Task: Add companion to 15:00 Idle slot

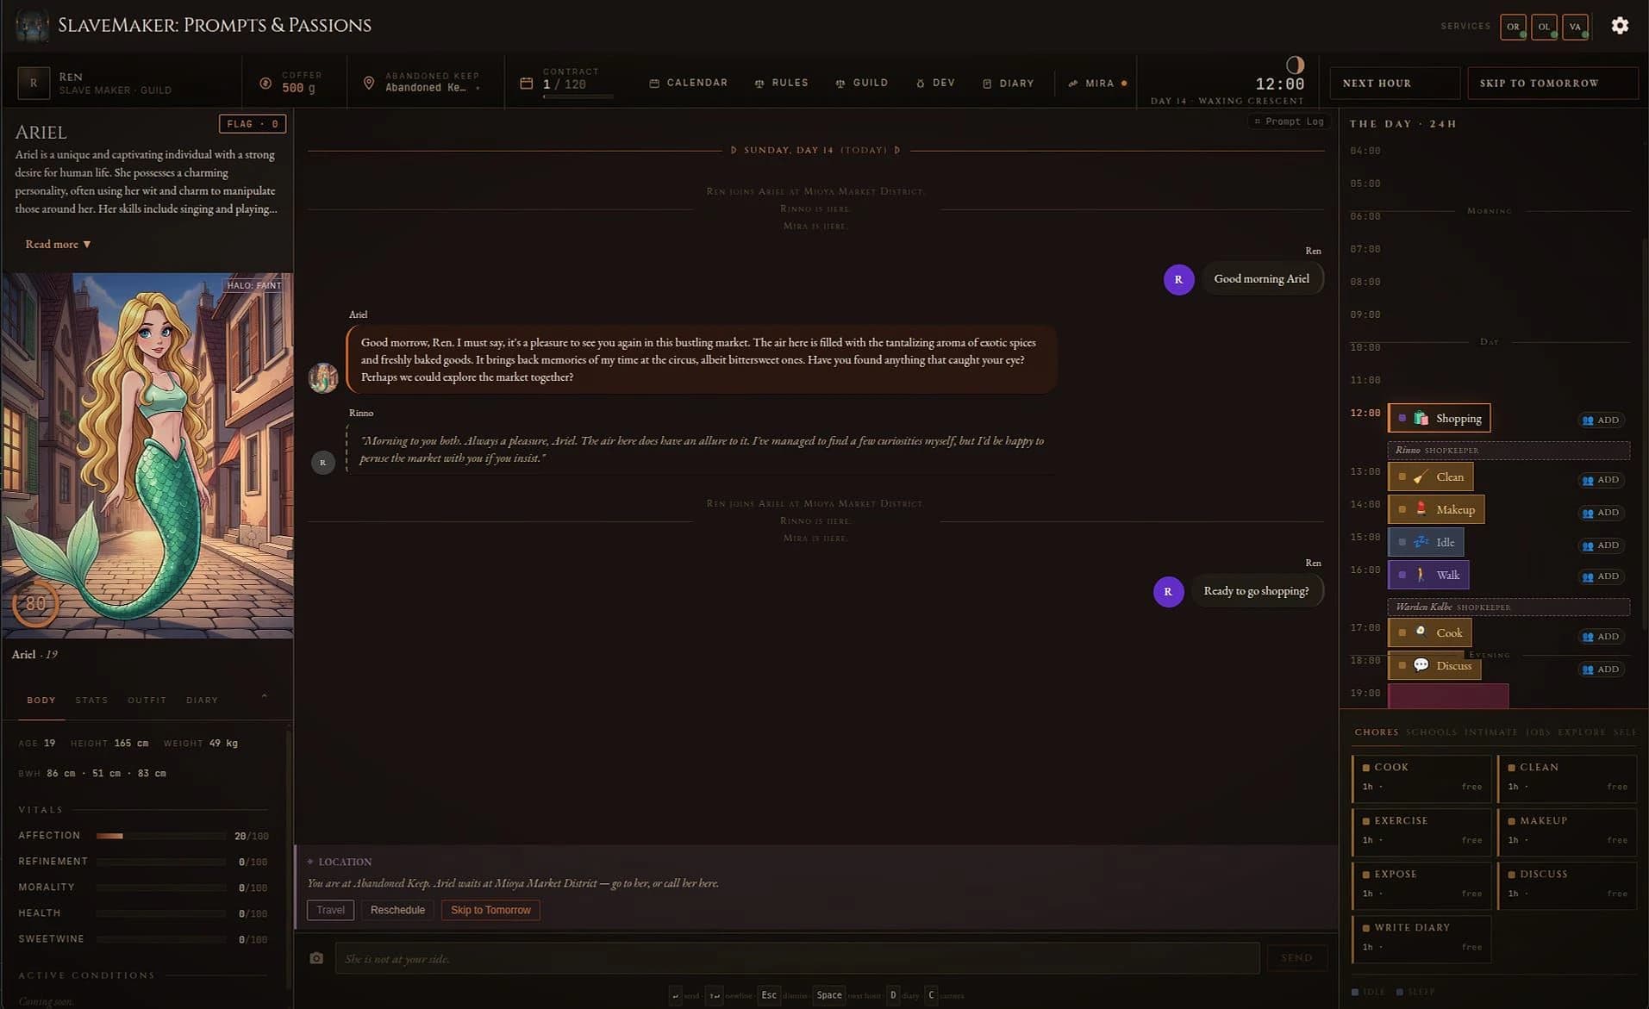Action: point(1601,545)
